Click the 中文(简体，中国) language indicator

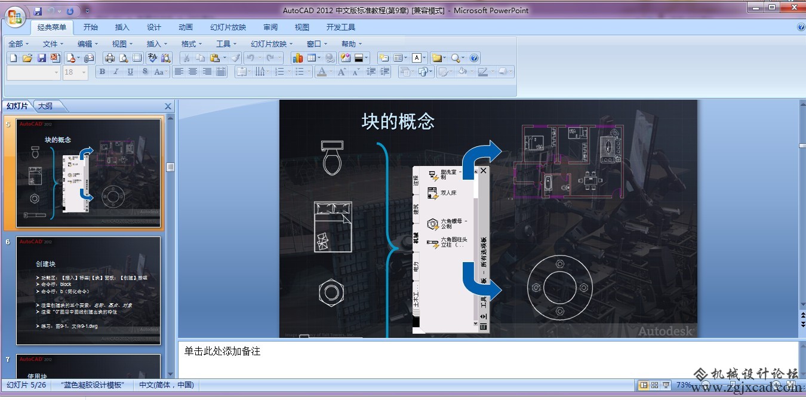pyautogui.click(x=167, y=385)
